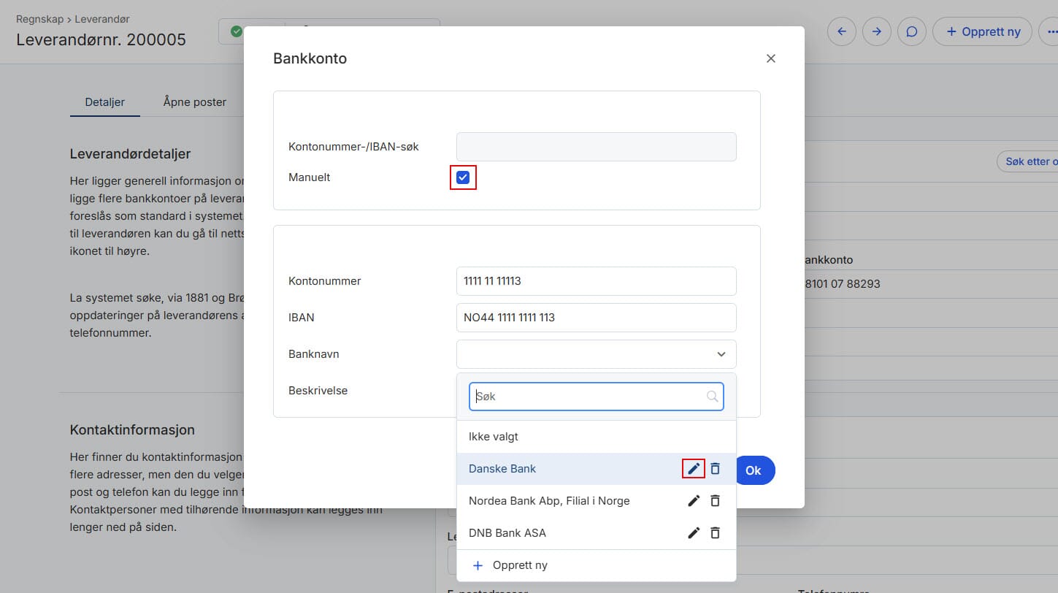
Task: Focus the Kontonummer-/IBAN-søk field
Action: 597,147
